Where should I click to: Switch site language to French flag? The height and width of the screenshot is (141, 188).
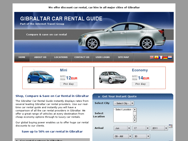[161, 57]
